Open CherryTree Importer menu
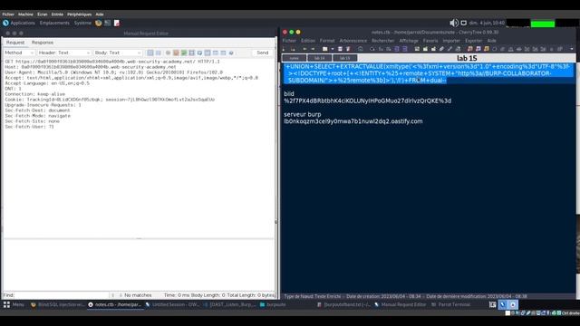This screenshot has height=326, width=580. 451,41
